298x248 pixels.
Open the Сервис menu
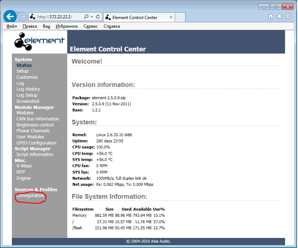(x=91, y=26)
